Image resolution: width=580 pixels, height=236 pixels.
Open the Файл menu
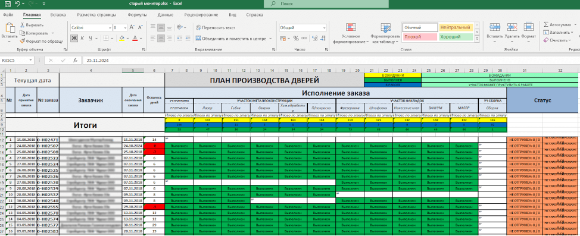point(8,15)
